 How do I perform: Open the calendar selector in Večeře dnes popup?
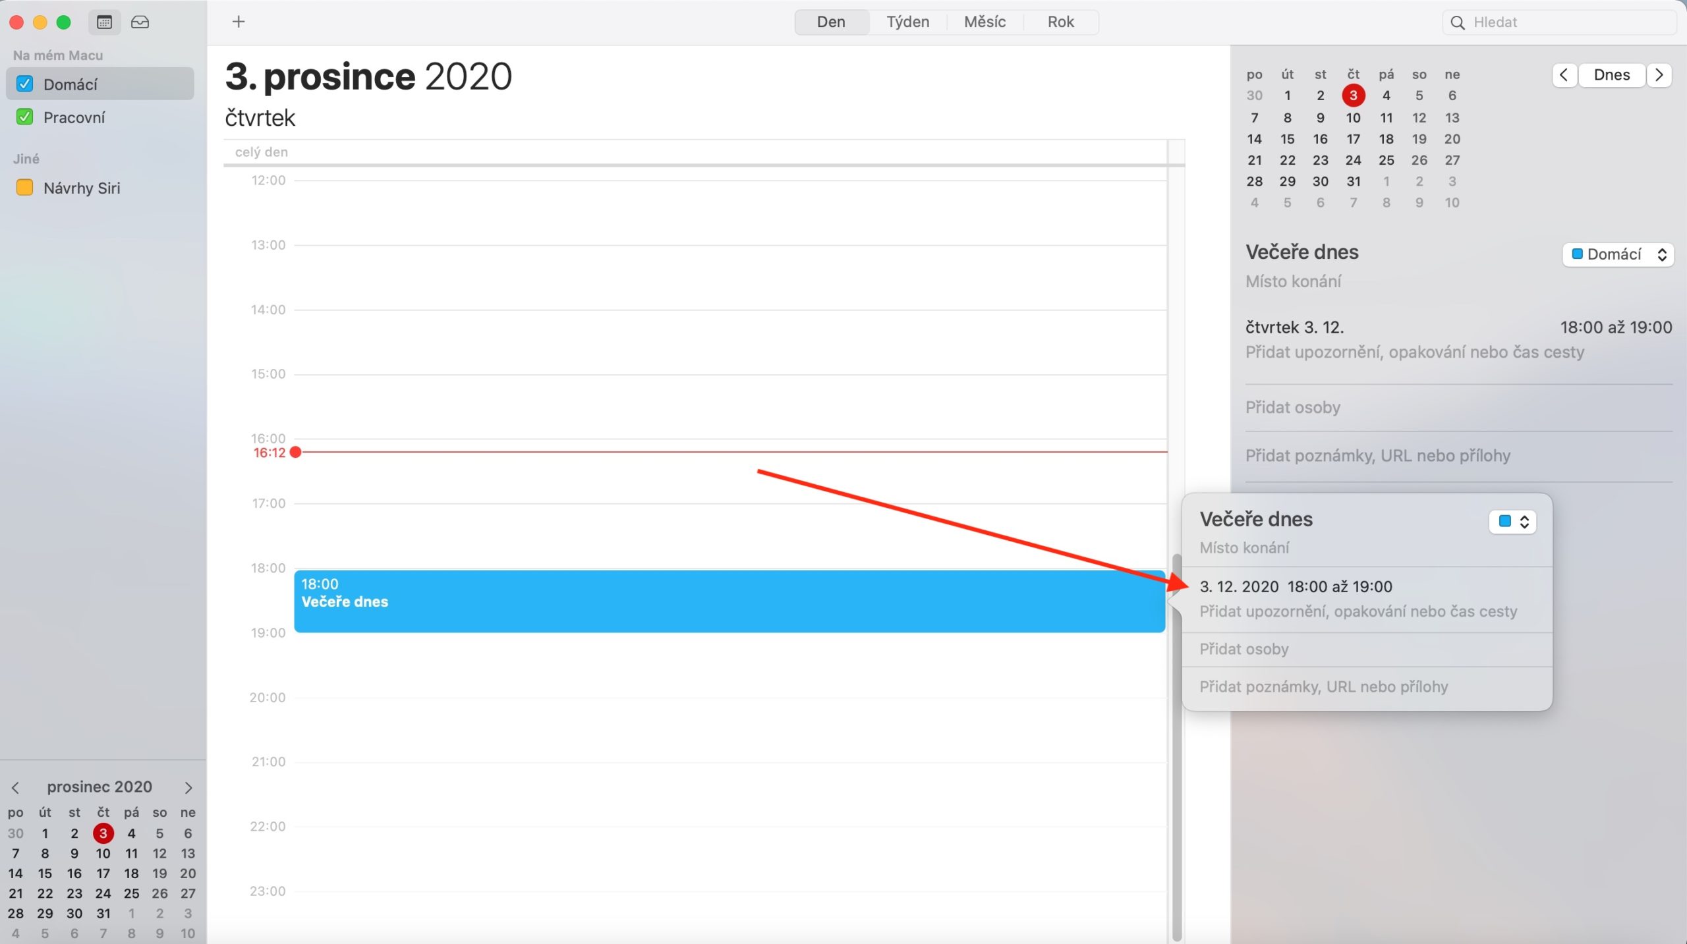pos(1512,521)
